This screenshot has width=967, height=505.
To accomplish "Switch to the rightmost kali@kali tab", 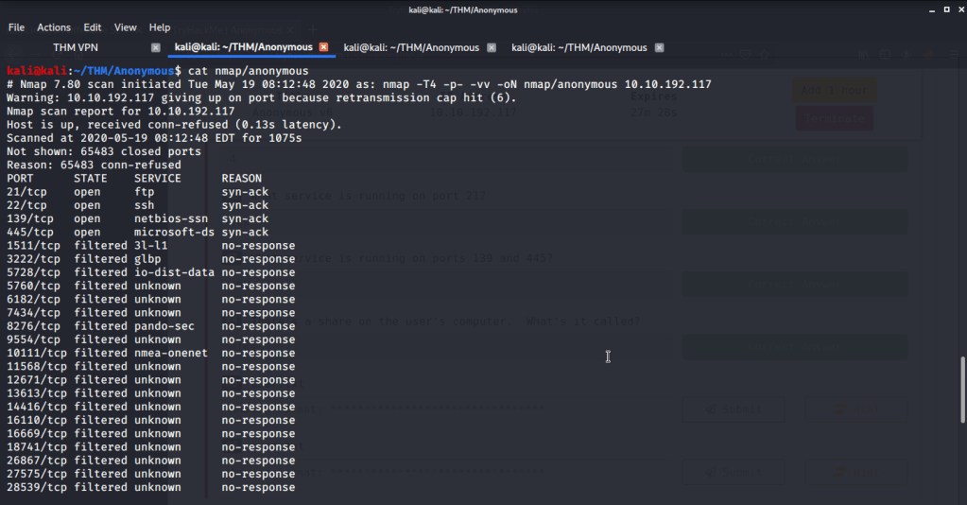I will (579, 47).
